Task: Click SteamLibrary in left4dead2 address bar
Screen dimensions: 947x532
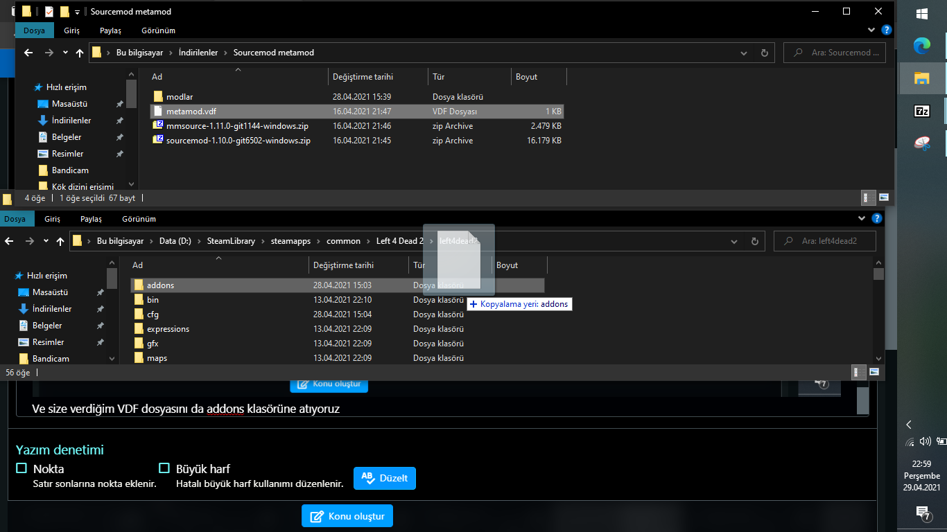Action: [231, 241]
